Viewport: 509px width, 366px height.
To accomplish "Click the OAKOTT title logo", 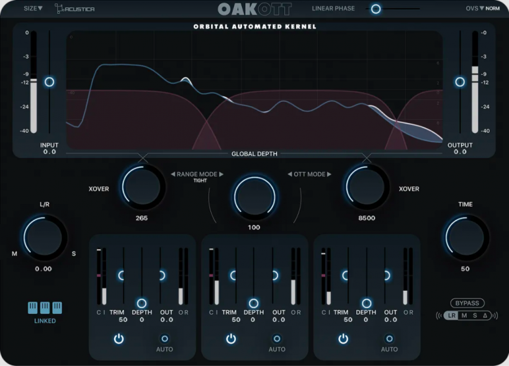I will pos(254,9).
